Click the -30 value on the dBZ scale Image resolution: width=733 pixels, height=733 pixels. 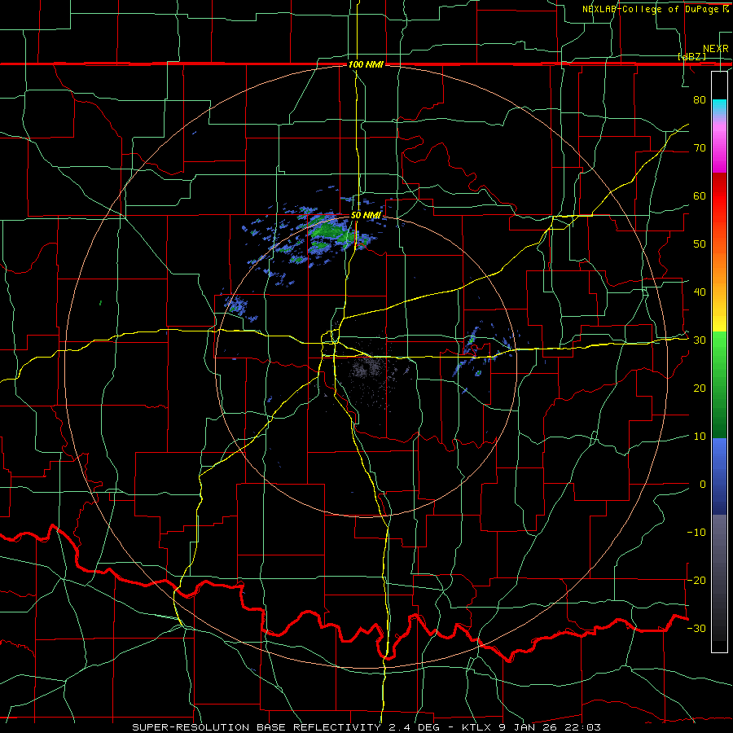pyautogui.click(x=696, y=628)
